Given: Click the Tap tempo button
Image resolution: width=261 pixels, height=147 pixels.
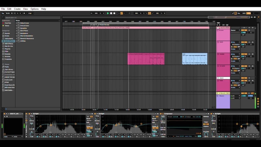Looking at the screenshot, I should click(x=3, y=13).
